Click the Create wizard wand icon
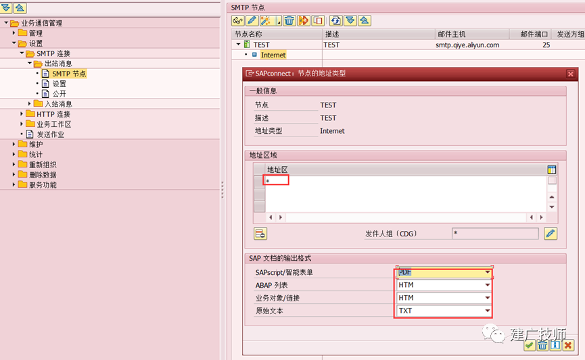Screen dimensions: 585x360 pos(266,20)
